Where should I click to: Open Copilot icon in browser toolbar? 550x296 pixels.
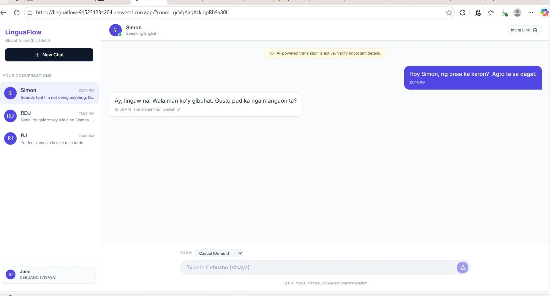point(545,12)
